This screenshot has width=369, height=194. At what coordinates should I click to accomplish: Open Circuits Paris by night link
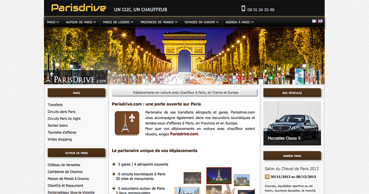(x=64, y=119)
